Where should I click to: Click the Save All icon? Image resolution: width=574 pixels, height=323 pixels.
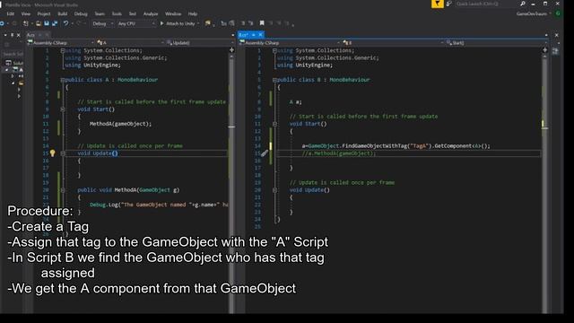55,23
